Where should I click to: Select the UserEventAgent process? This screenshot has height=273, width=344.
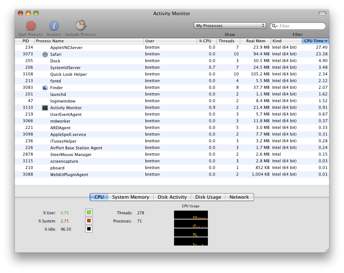(x=172, y=114)
